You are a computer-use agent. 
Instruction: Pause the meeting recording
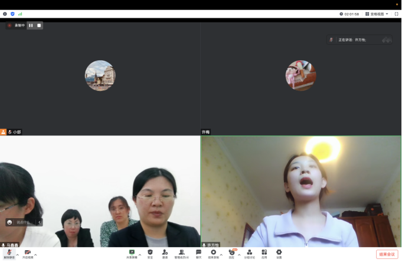(31, 25)
